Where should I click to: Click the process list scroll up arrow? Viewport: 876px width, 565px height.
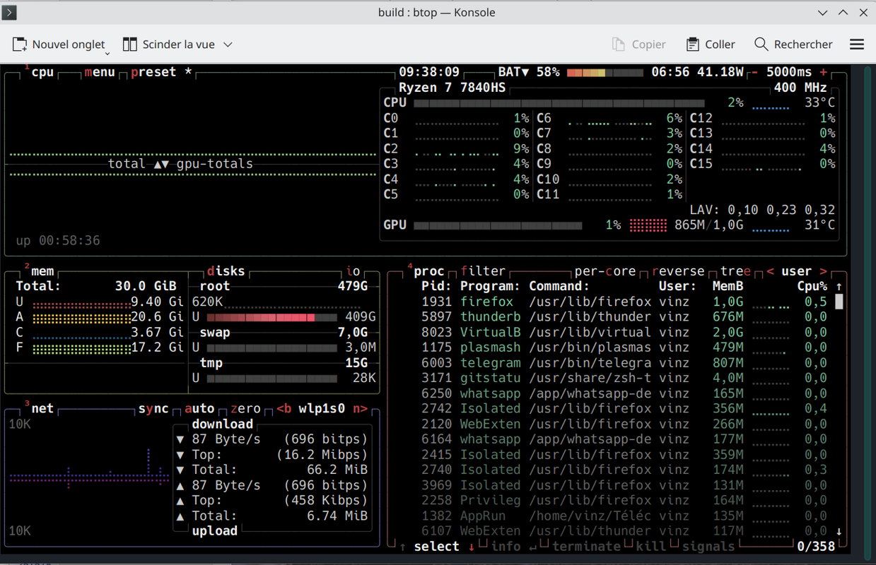pyautogui.click(x=839, y=287)
